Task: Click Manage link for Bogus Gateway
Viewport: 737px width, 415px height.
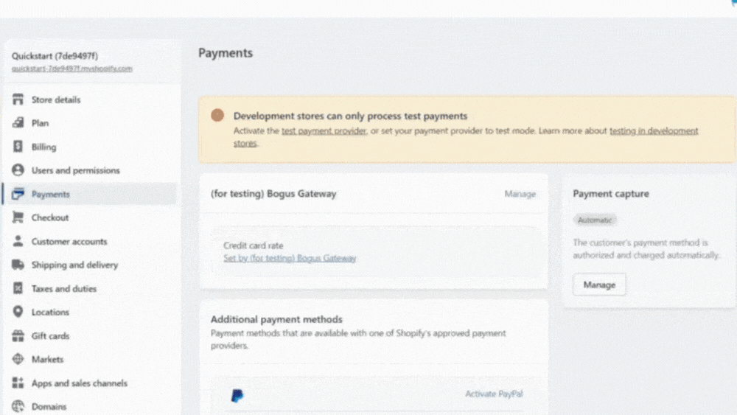Action: click(x=520, y=194)
